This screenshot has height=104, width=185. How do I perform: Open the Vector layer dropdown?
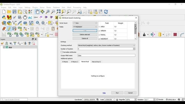pyautogui.click(x=85, y=23)
